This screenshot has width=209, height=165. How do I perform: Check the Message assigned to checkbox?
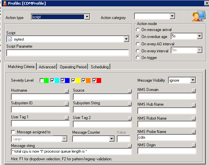13,132
